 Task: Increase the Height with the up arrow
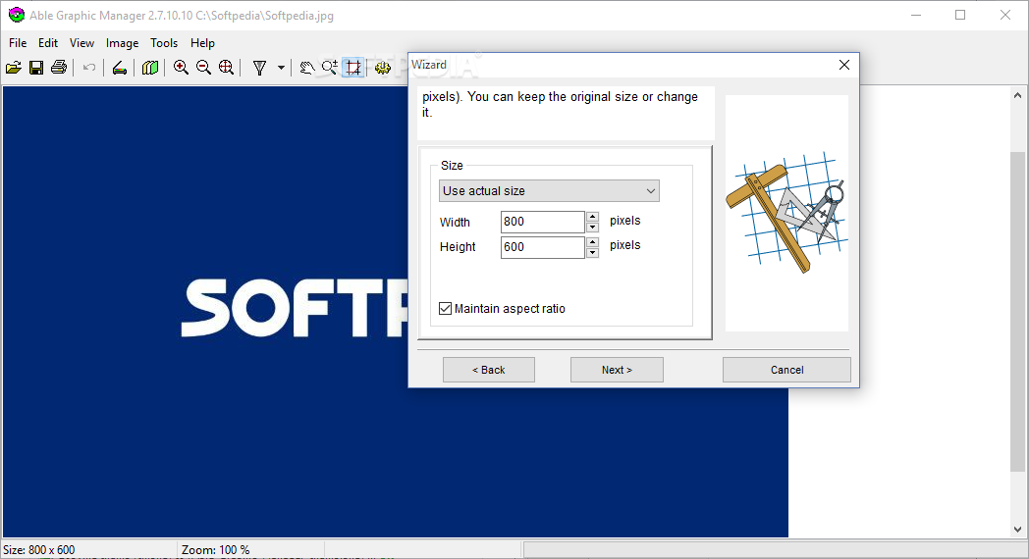click(x=593, y=242)
